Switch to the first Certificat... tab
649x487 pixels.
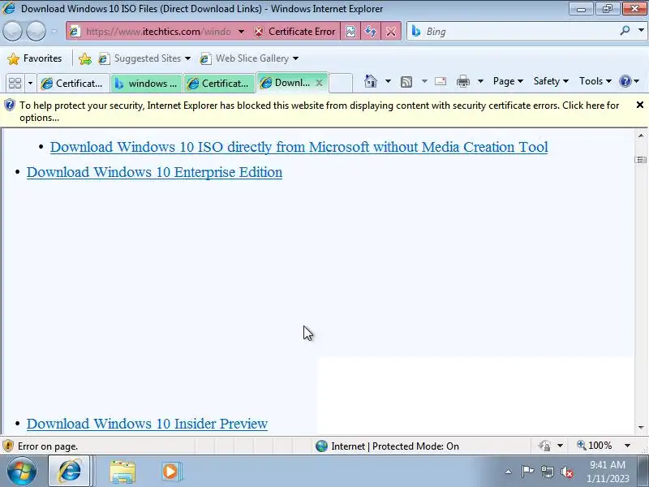(x=73, y=84)
